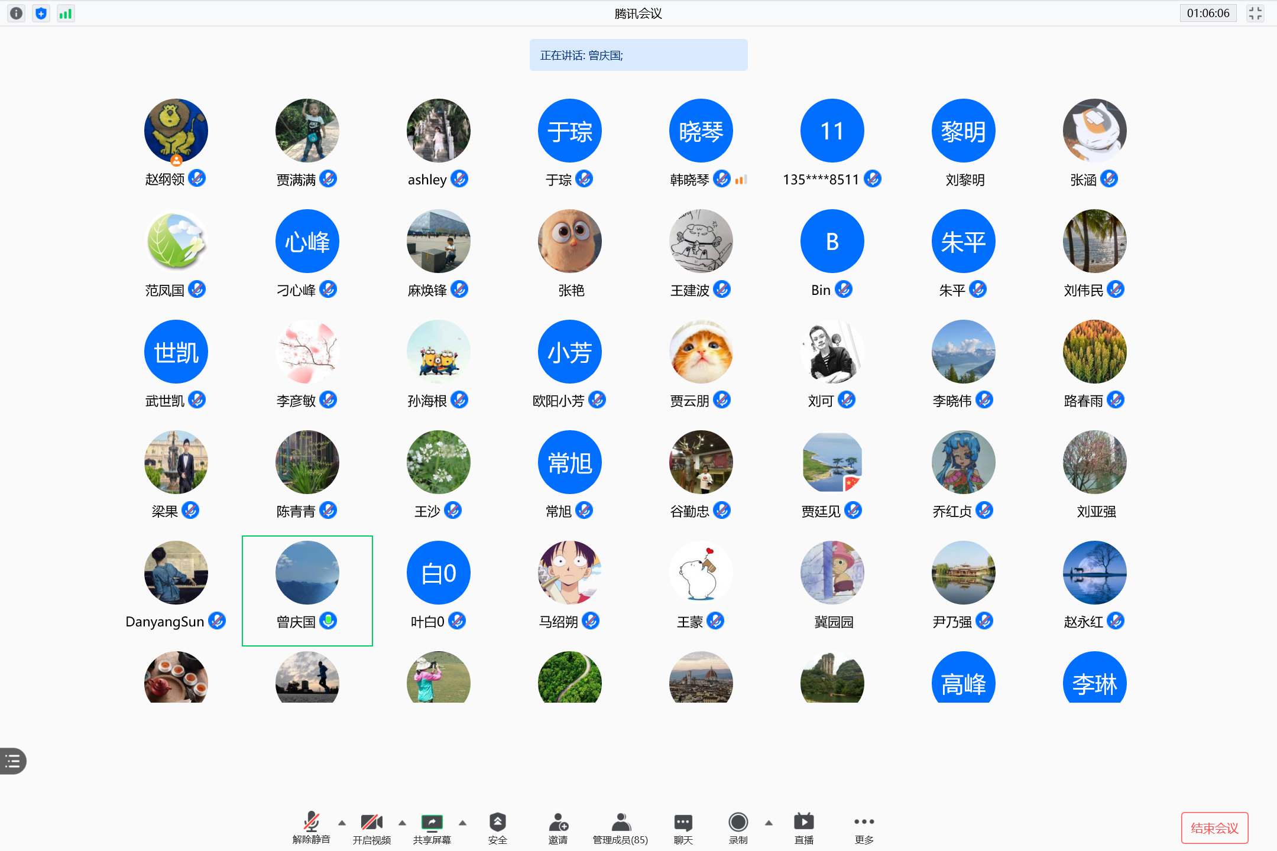Open floating list panel button at left
This screenshot has height=851, width=1277.
point(13,761)
